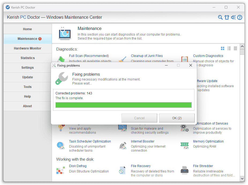Minimize the Fixing problems dialog

coord(166,65)
